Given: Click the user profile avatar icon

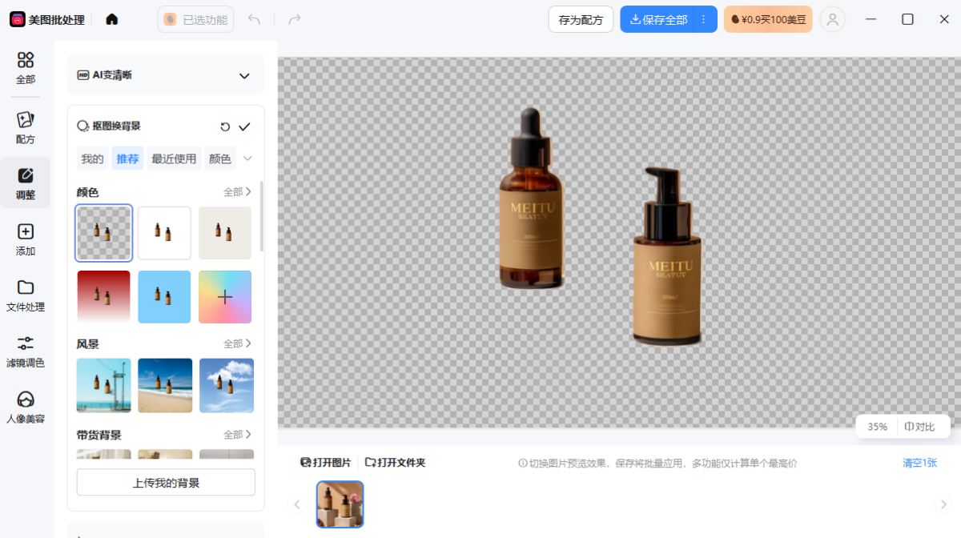Looking at the screenshot, I should [833, 19].
